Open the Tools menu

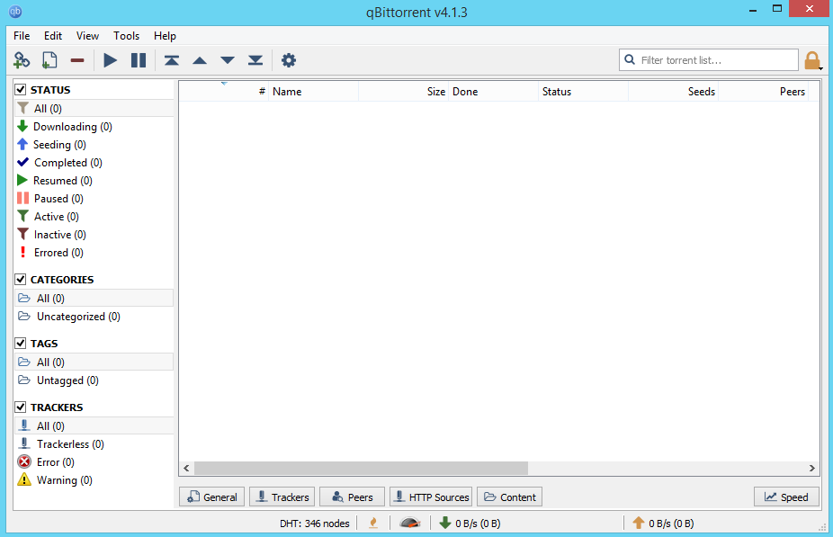127,36
